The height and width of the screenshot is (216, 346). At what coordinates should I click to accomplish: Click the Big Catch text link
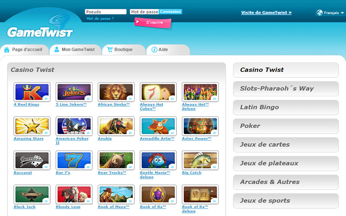(x=192, y=173)
